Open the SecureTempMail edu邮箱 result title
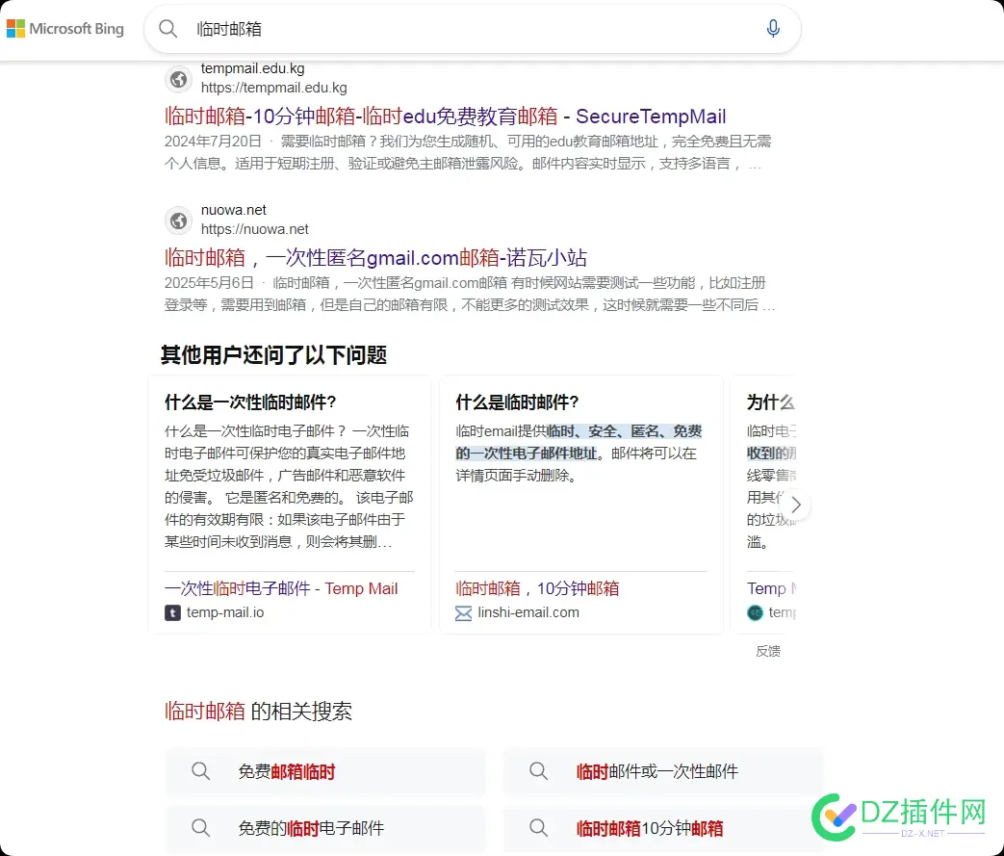This screenshot has width=1004, height=856. [445, 117]
